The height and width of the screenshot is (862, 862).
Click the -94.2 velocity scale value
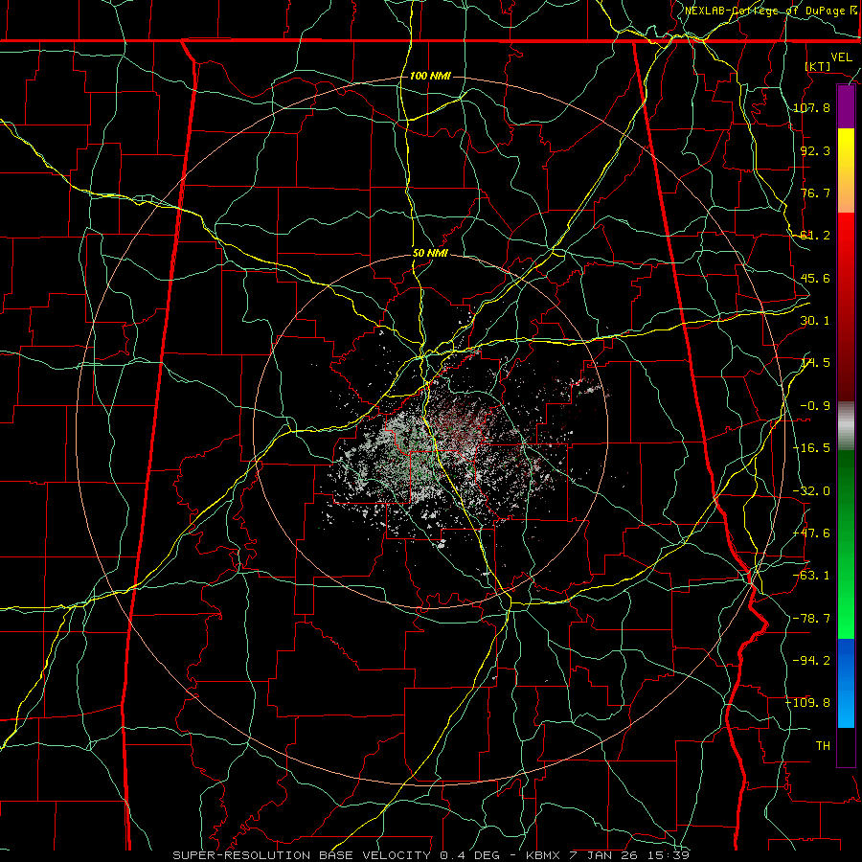pos(812,661)
